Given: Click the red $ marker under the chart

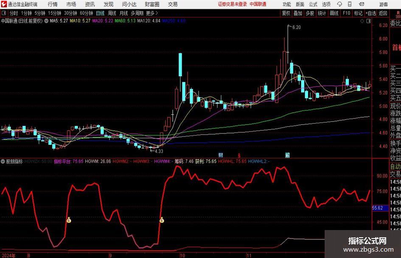Looking at the screenshot, I should pos(239,155).
